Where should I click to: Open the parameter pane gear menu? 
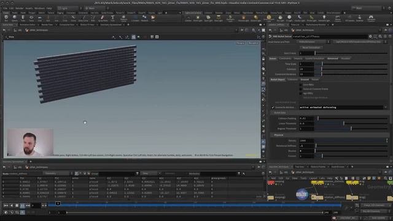pyautogui.click(x=370, y=37)
